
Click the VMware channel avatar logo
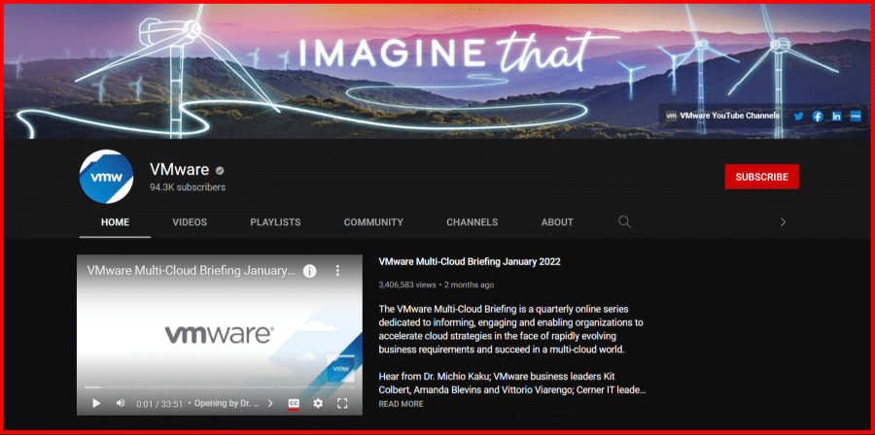point(106,177)
